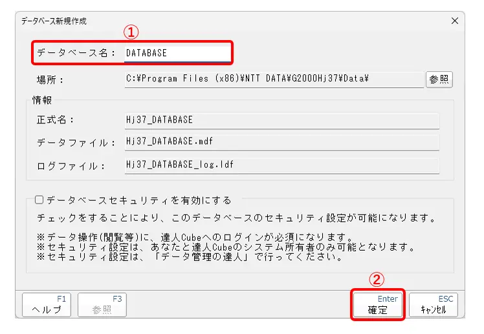
Task: Select the データファイル field with Hj37_DATABASE.mdf
Action: 281,142
